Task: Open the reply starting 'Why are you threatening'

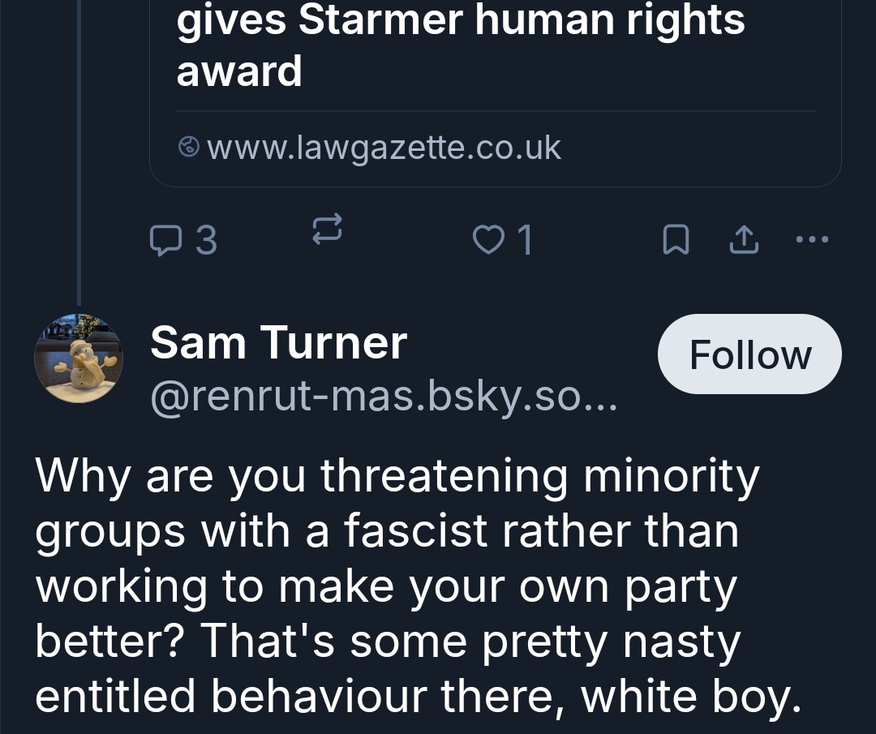Action: click(x=397, y=586)
